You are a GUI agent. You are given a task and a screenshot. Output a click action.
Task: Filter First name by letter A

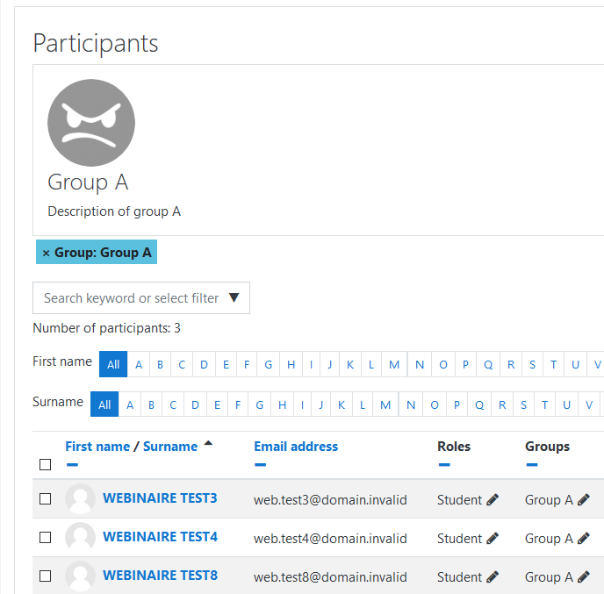(x=139, y=364)
